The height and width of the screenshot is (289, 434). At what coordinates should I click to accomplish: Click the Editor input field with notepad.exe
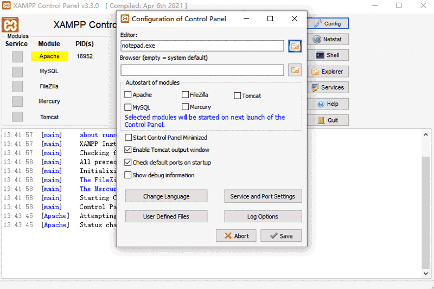tap(202, 46)
